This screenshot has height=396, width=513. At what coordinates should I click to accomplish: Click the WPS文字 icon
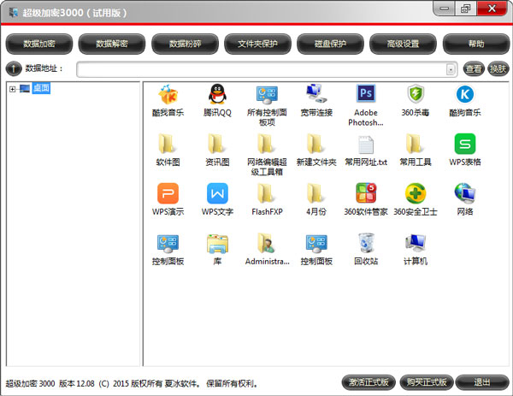click(x=217, y=193)
